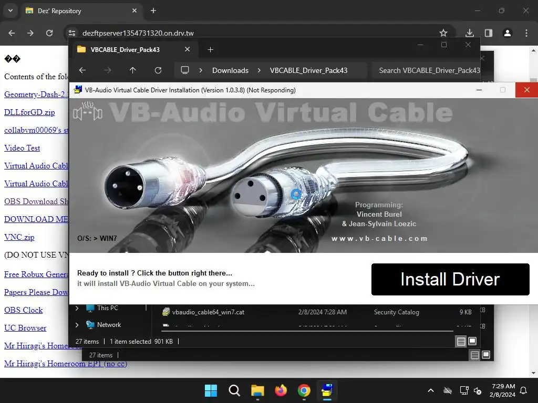Open Chrome side panel icon
538x403 pixels.
point(489,33)
